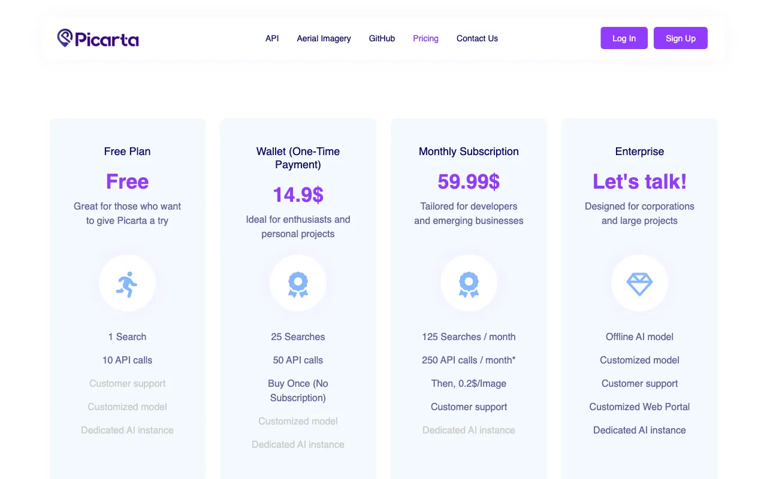Screen dimensions: 767x479
Task: Open the API menu item
Action: tap(272, 38)
